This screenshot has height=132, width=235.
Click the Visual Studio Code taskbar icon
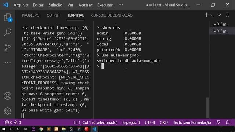pyautogui.click(x=94, y=129)
